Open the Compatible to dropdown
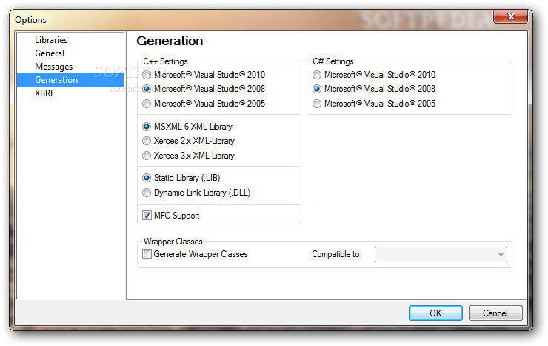Image resolution: width=548 pixels, height=346 pixels. (441, 254)
